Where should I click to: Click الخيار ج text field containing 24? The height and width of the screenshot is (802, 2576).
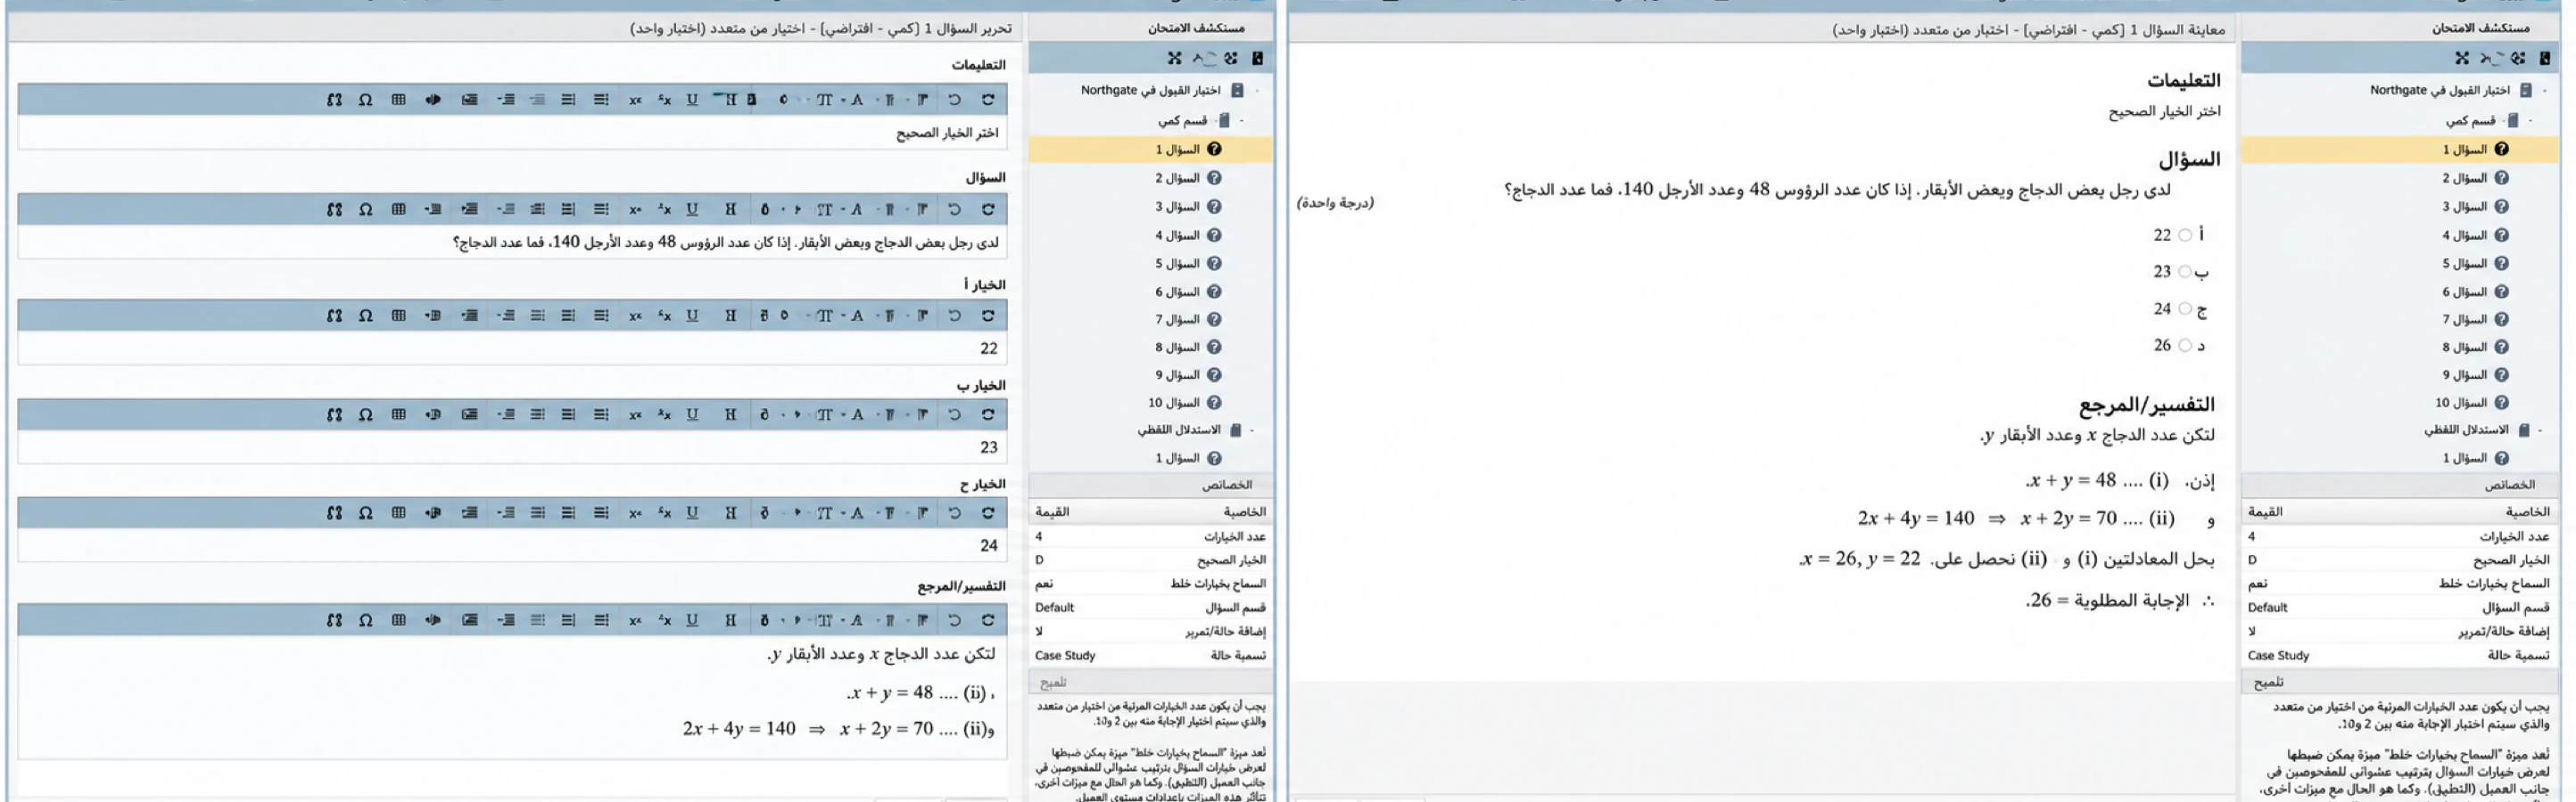point(512,546)
